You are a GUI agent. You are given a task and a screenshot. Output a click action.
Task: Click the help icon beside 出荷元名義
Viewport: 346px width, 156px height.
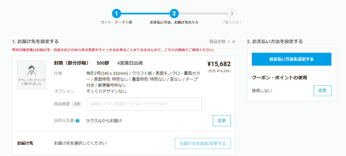coord(78,121)
